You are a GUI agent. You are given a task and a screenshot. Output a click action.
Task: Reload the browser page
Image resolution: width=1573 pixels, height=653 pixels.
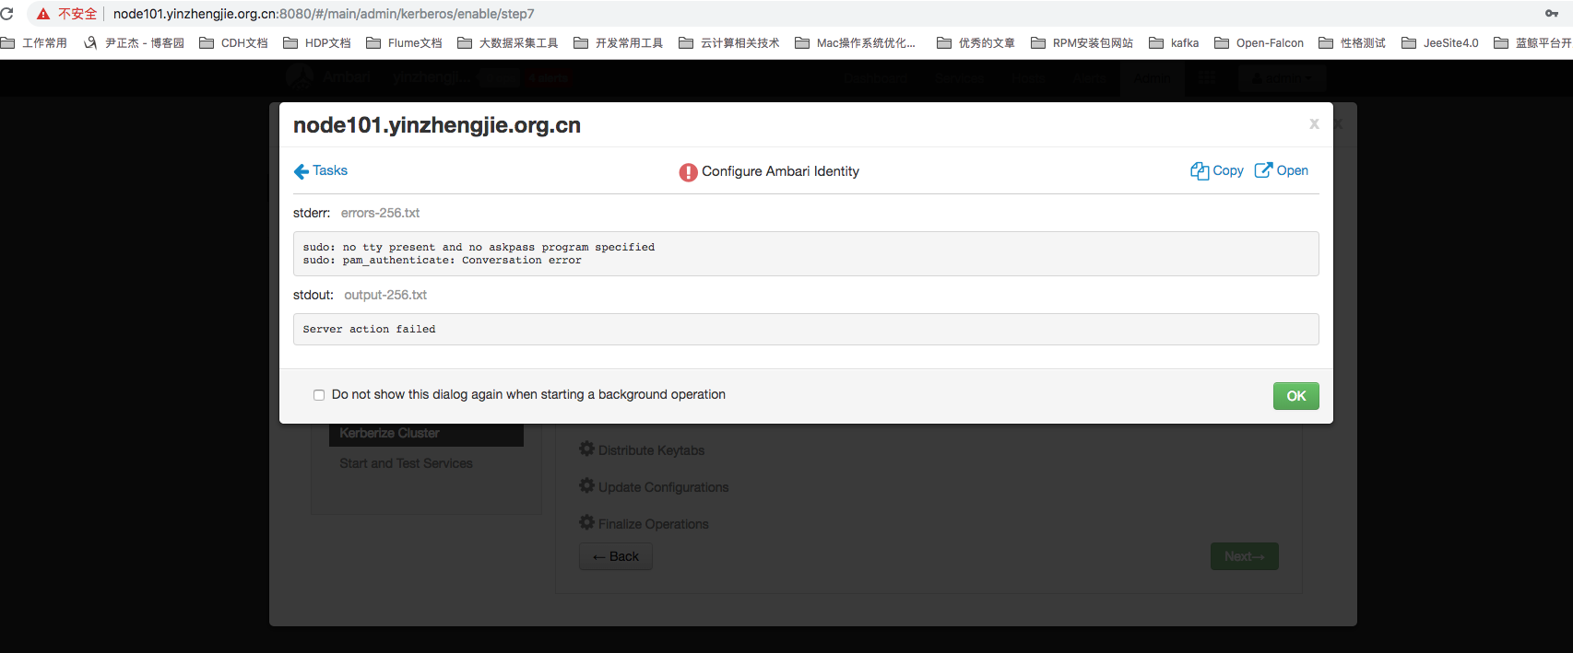click(x=7, y=14)
